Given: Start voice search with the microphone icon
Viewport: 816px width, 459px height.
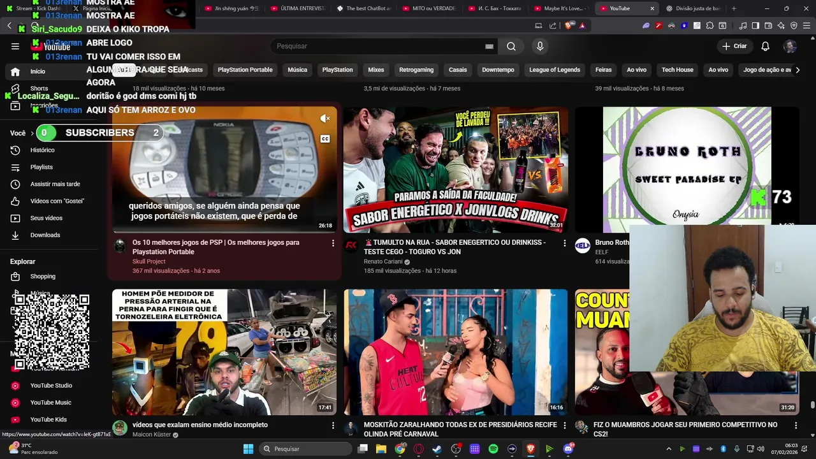Looking at the screenshot, I should 540,46.
